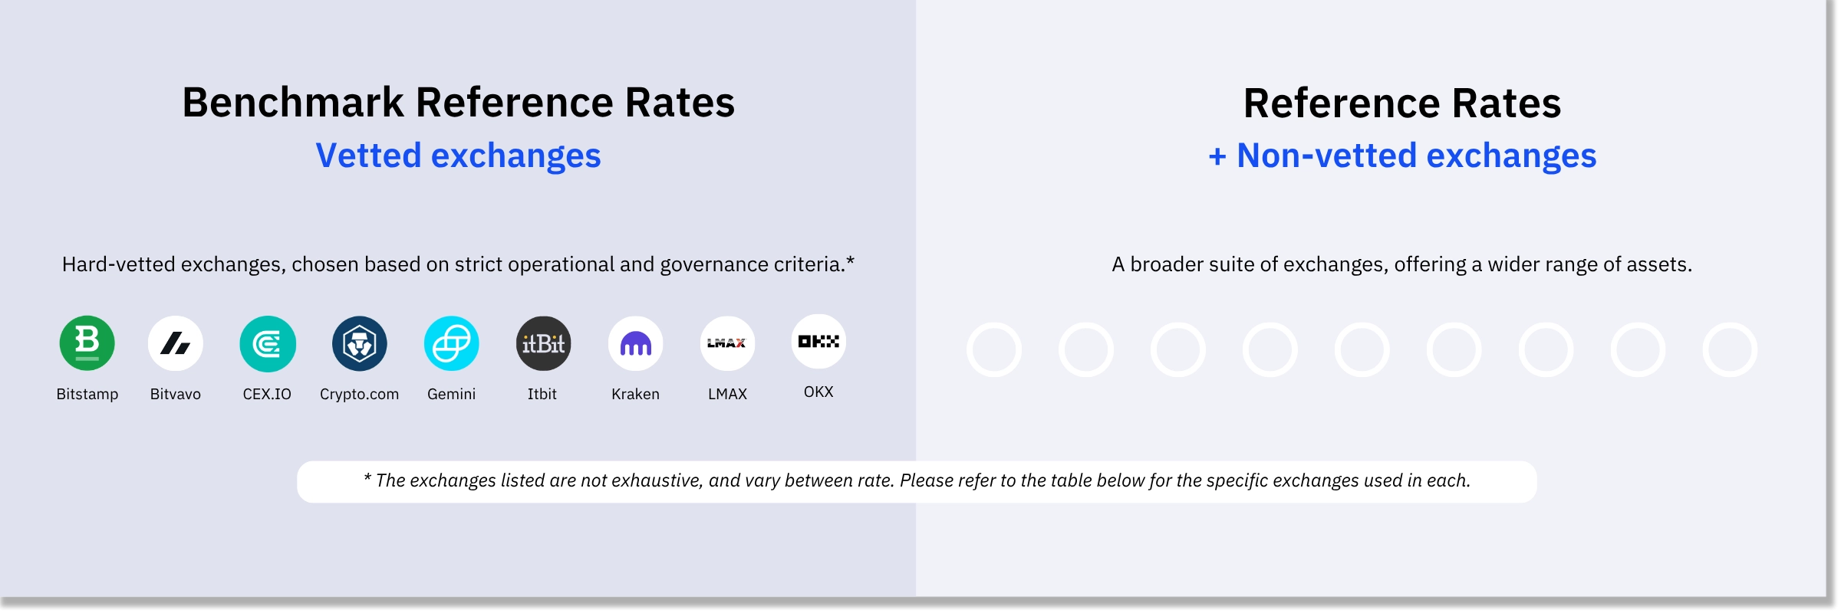1841x613 pixels.
Task: Click the green Bitstamp logo icon
Action: 87,343
